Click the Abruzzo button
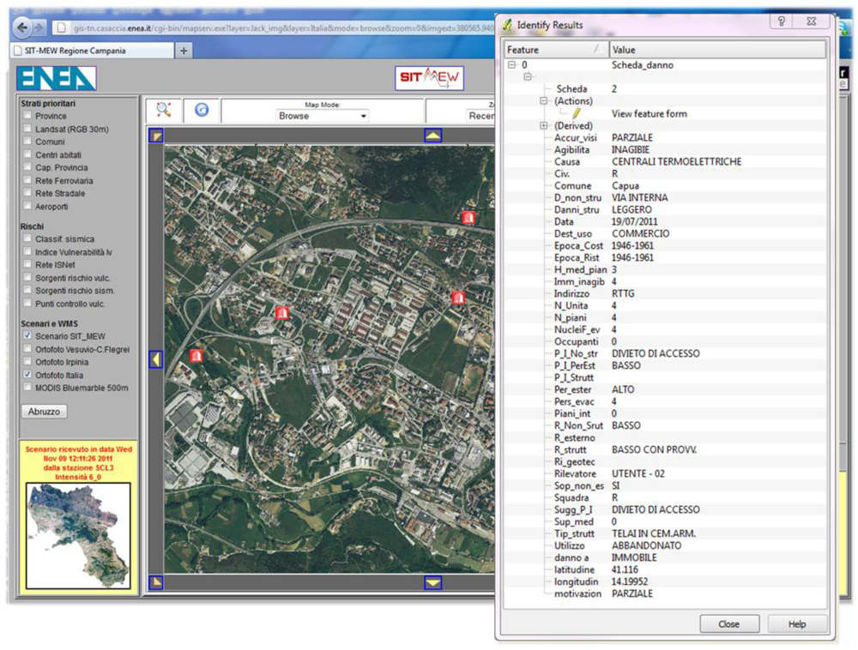The image size is (858, 650). (45, 412)
